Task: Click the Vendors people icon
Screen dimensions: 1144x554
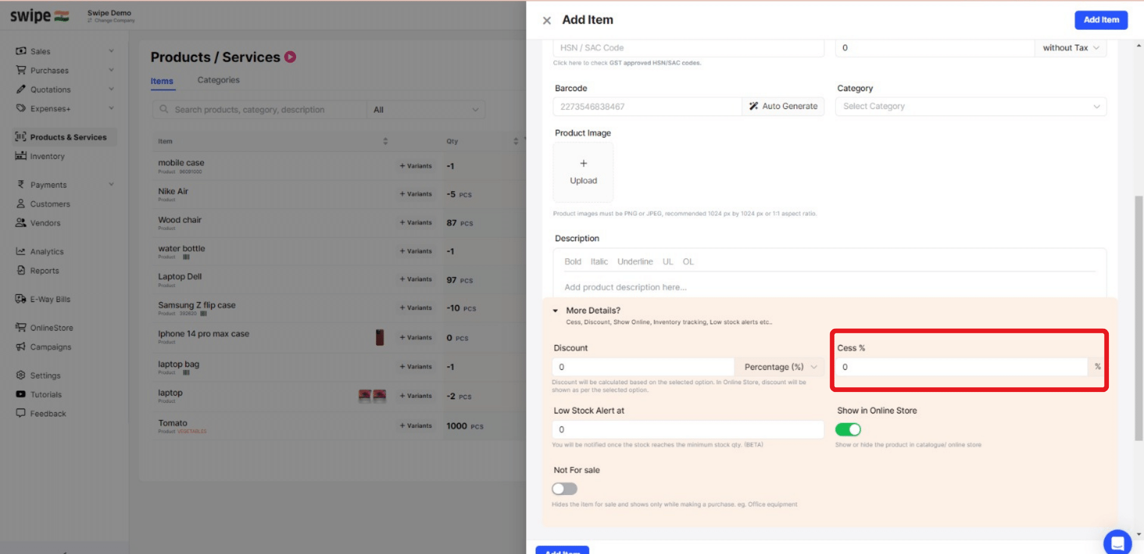Action: click(x=21, y=223)
